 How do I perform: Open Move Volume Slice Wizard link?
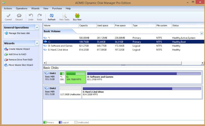click(21, 65)
